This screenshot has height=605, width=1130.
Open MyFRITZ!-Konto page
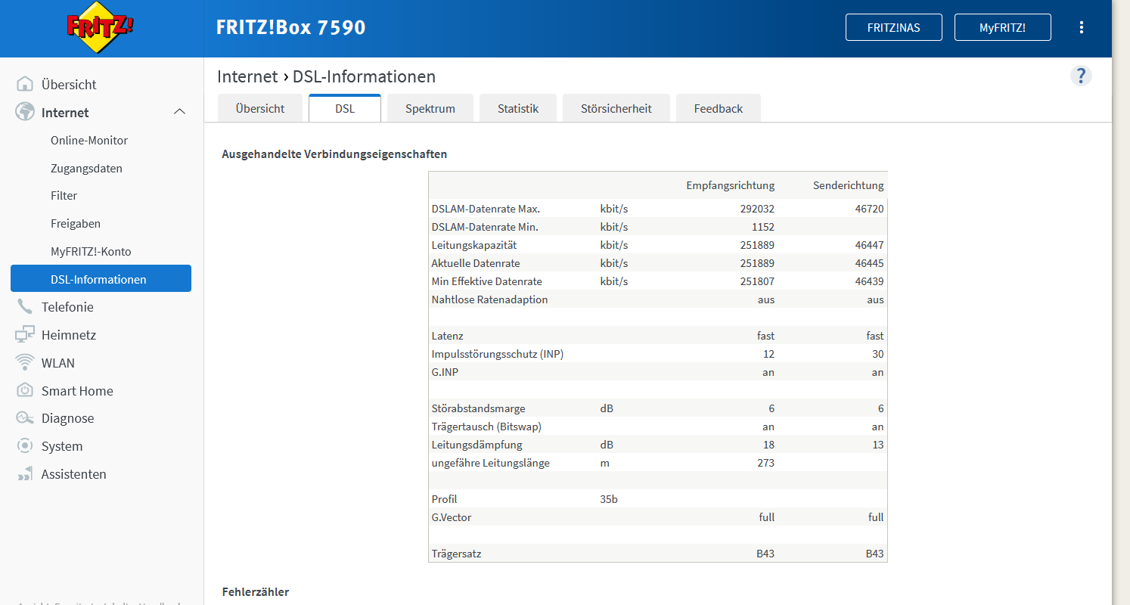click(91, 251)
